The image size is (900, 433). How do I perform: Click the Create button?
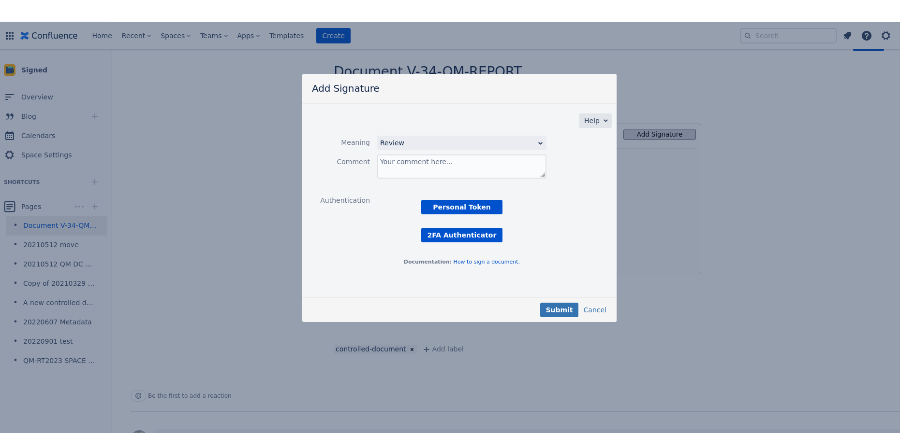point(333,36)
